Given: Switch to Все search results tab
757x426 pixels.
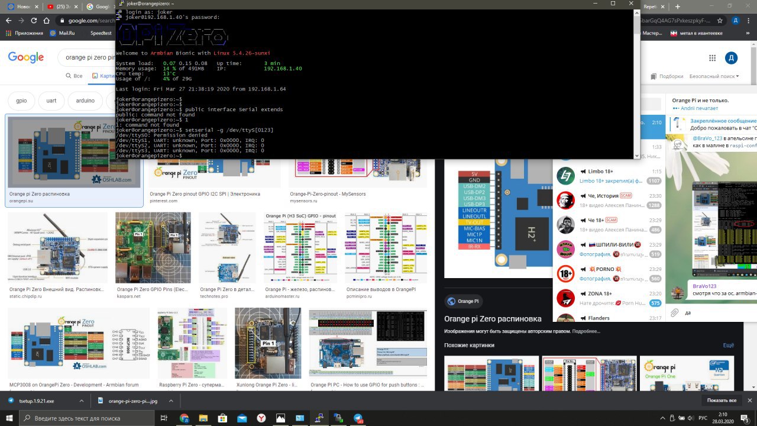Looking at the screenshot, I should [x=73, y=76].
